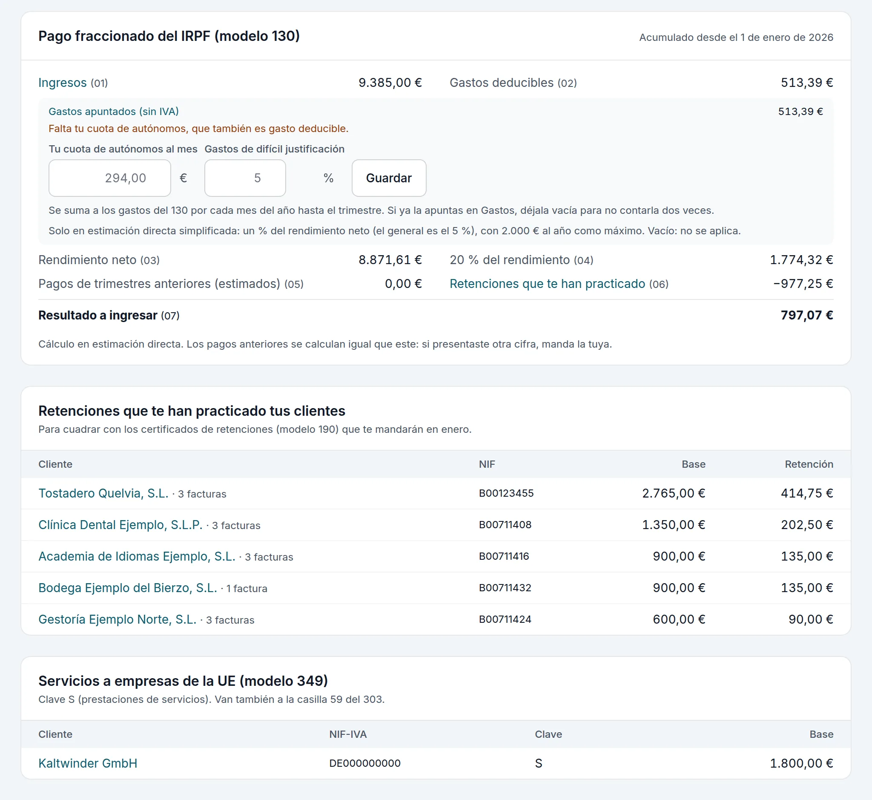Click the Retención column header

809,464
